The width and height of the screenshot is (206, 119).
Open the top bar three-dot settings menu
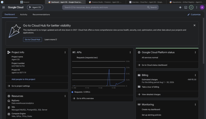pyautogui.click(x=197, y=7)
